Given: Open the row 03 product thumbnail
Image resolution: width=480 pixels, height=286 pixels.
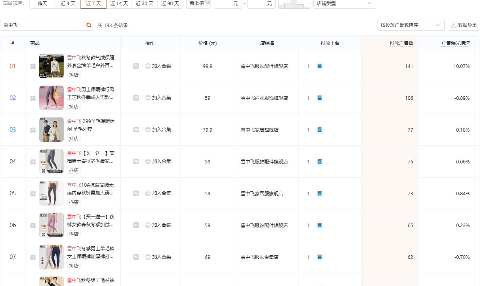Looking at the screenshot, I should pos(51,130).
